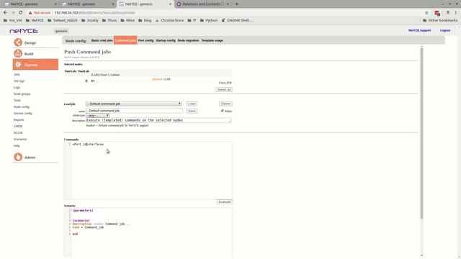Screen dimensions: 461x259
Task: Open Node config in the sidebar
Action: click(x=22, y=107)
